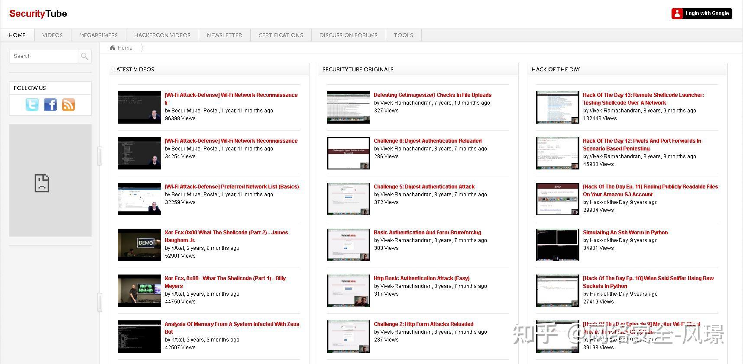The width and height of the screenshot is (743, 364).
Task: Open Challenge 6: Digest Authentication Reloaded link
Action: point(427,141)
